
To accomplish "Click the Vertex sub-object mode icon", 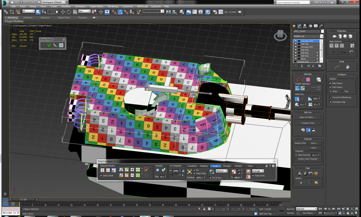I will pos(297,80).
